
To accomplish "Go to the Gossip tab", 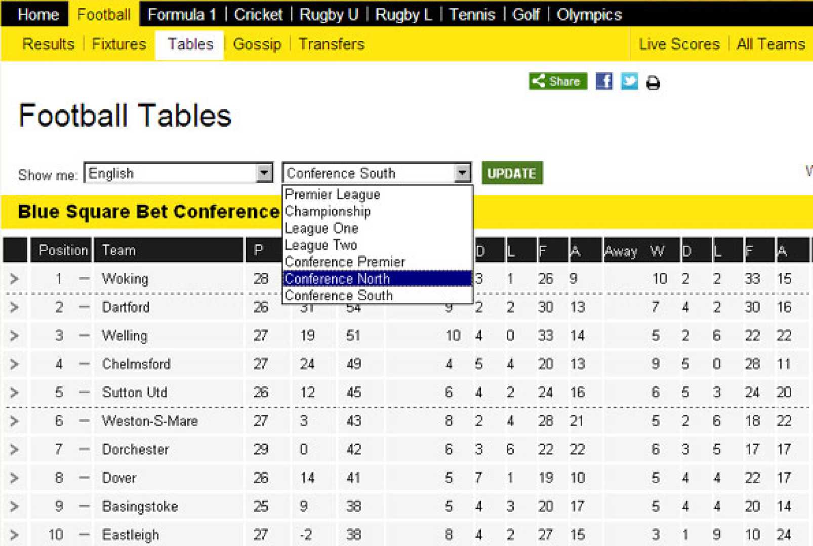I will 257,44.
